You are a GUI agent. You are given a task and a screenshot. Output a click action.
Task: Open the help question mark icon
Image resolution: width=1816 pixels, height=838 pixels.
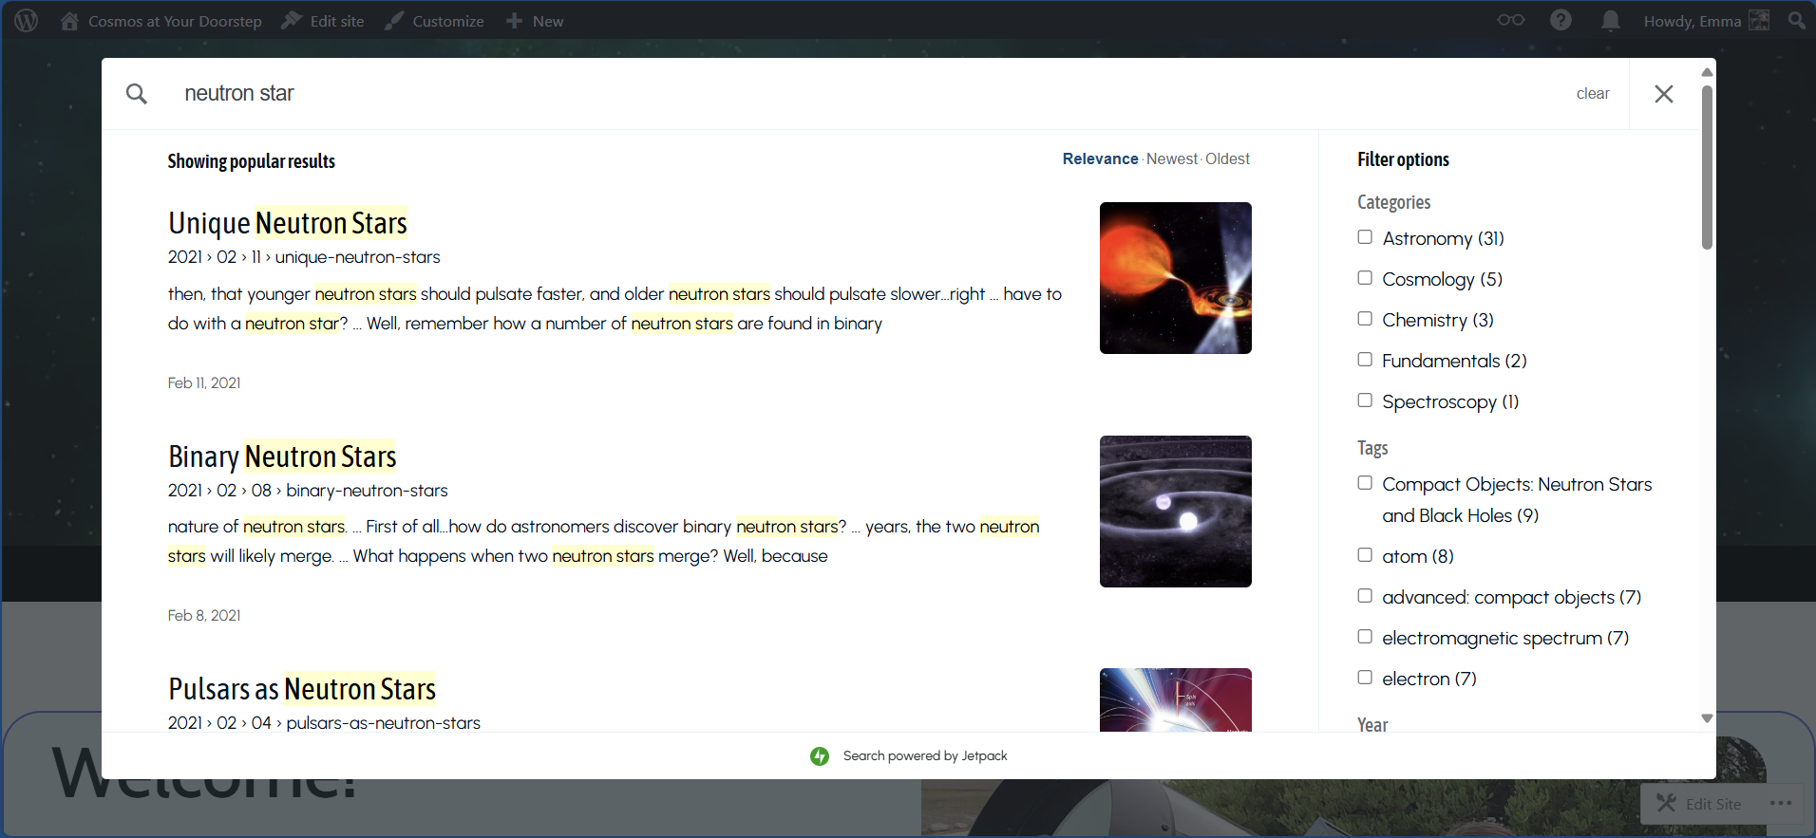click(x=1561, y=20)
